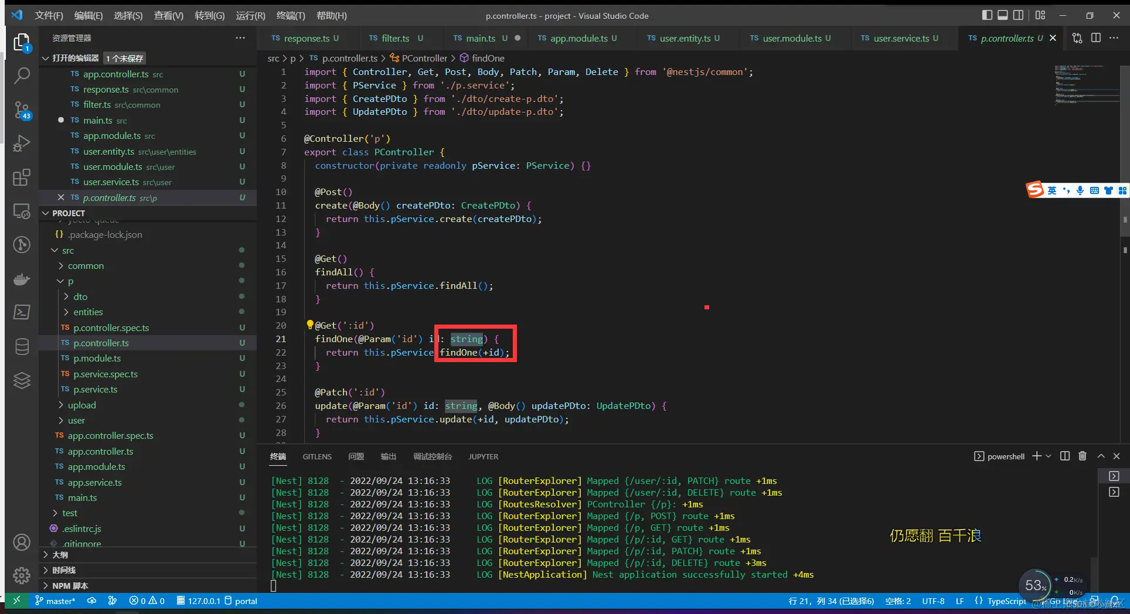Open the database cylinder icon view
1130x614 pixels.
coord(22,346)
